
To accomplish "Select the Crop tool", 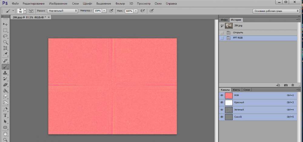I will (x=5, y=48).
